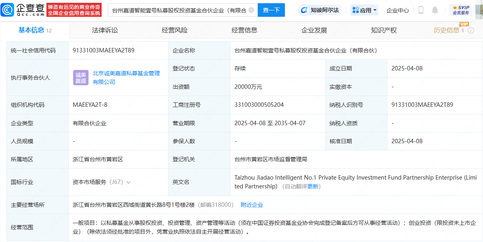Click the SVIP 会员服务 badge
This screenshot has height=242, width=483.
(461, 10)
